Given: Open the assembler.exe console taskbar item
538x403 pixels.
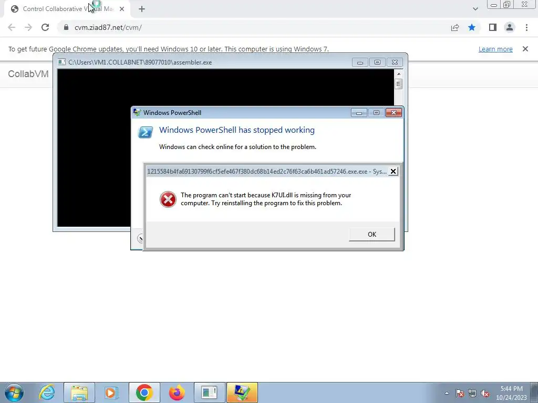Looking at the screenshot, I should (209, 393).
